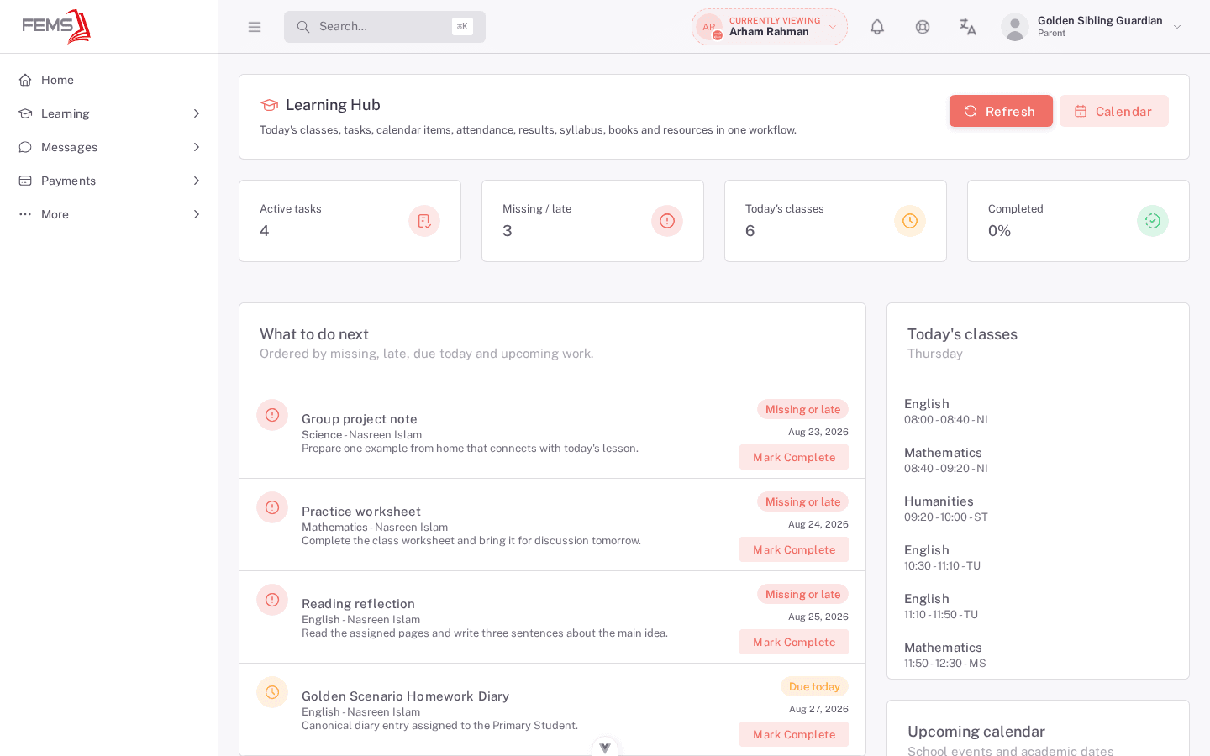Open the Calendar button
This screenshot has width=1210, height=756.
1114,111
